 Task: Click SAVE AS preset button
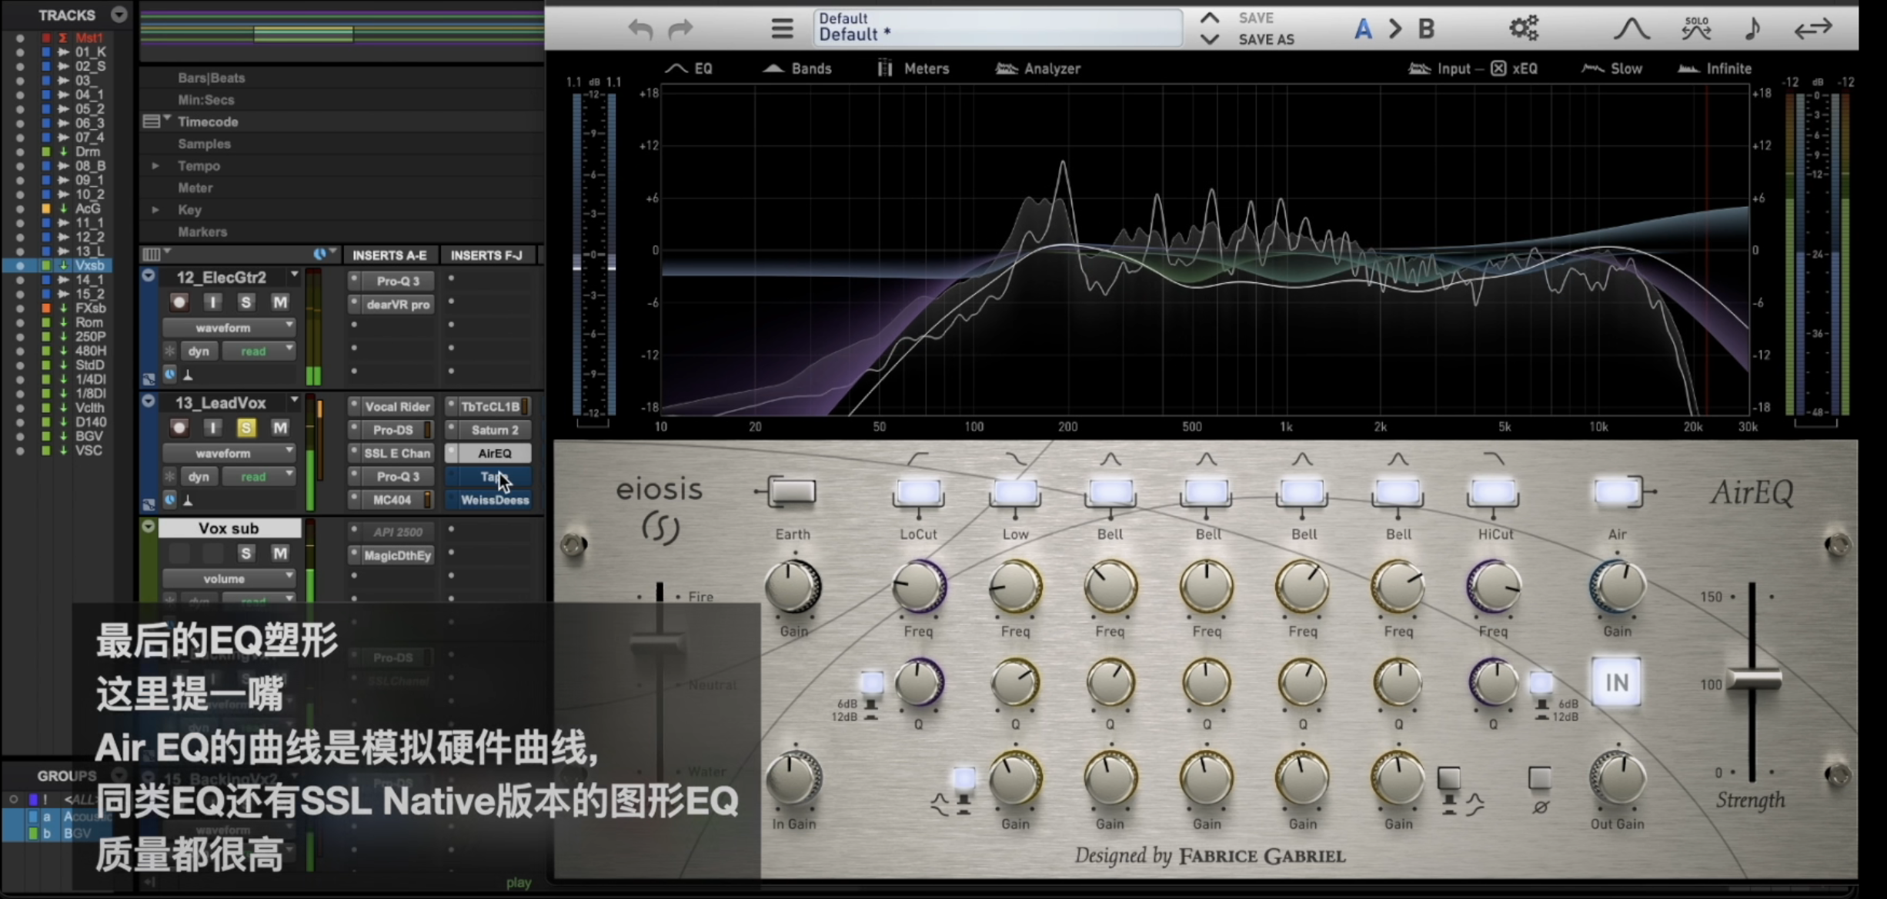[x=1266, y=39]
